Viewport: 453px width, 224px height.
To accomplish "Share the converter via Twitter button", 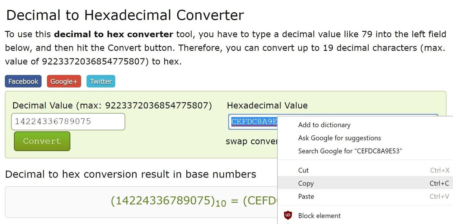I will (x=101, y=81).
